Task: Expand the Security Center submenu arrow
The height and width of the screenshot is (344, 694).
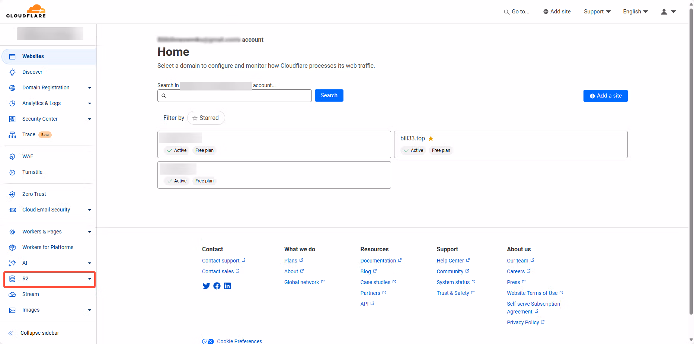Action: coord(90,119)
